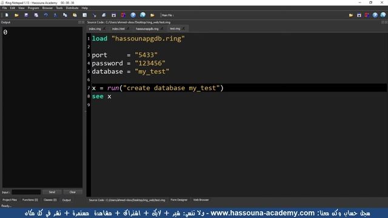Image resolution: width=388 pixels, height=218 pixels.
Task: Click the Undo arrow icon
Action: click(46, 15)
